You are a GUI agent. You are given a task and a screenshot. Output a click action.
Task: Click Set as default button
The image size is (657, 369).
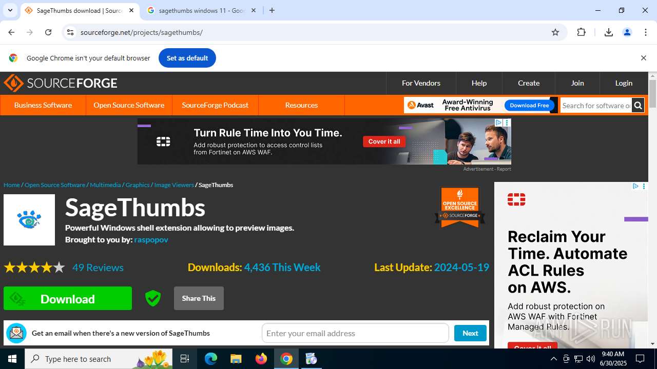click(x=187, y=58)
